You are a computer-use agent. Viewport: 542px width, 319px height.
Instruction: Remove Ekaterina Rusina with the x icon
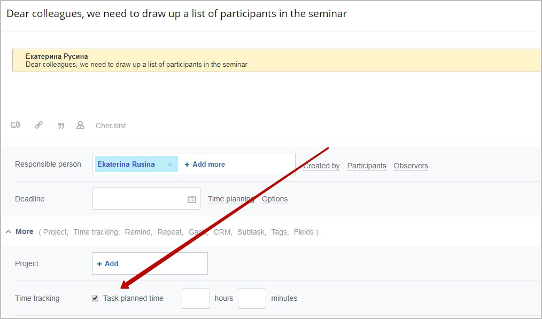[x=170, y=165]
